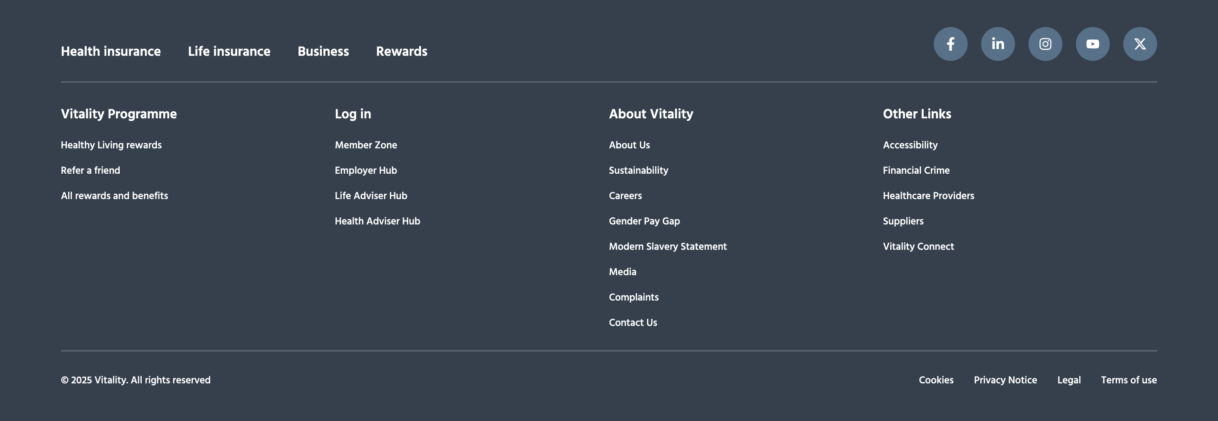Select Life insurance in footer navigation
Screen dimensions: 1218x421
click(229, 51)
